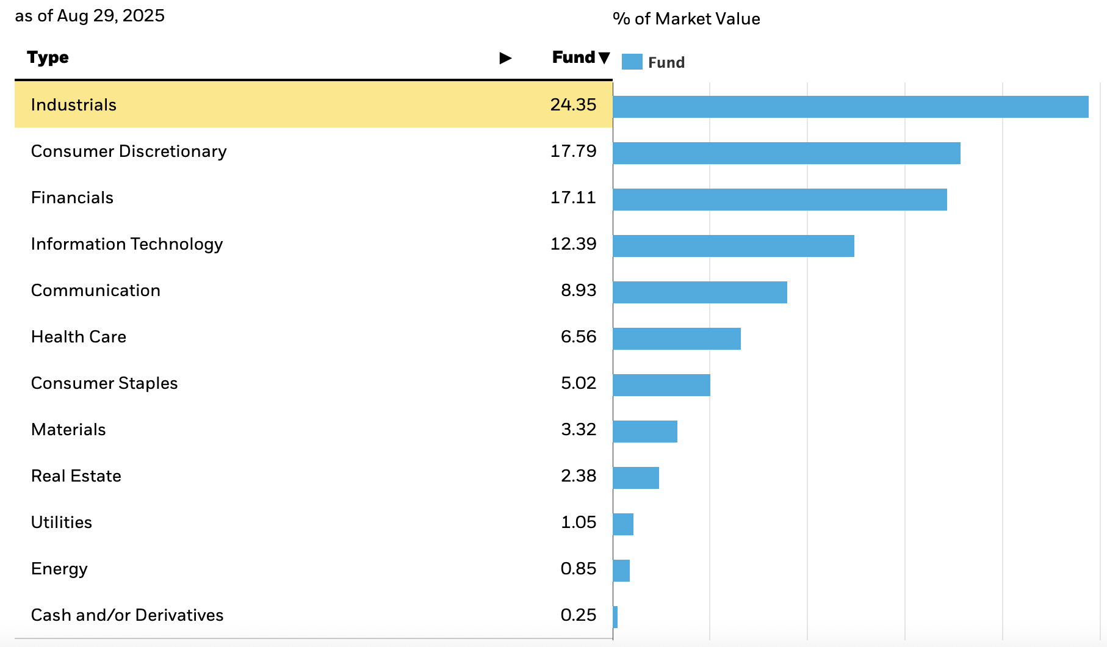
Task: Sort by the Fund column down arrow
Action: pos(604,58)
